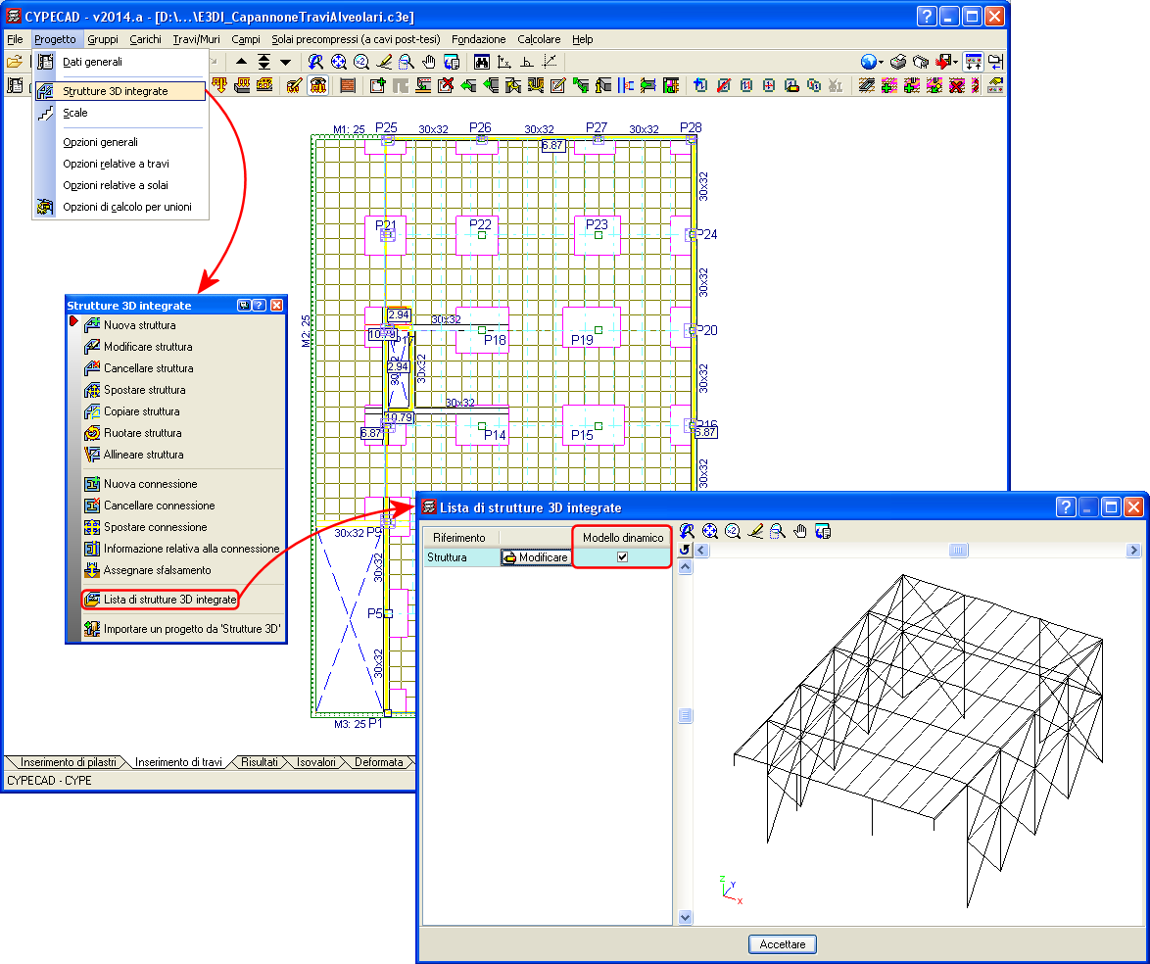Toggle the Modello dinamico checkbox for Struttura
This screenshot has width=1150, height=964.
click(x=623, y=556)
